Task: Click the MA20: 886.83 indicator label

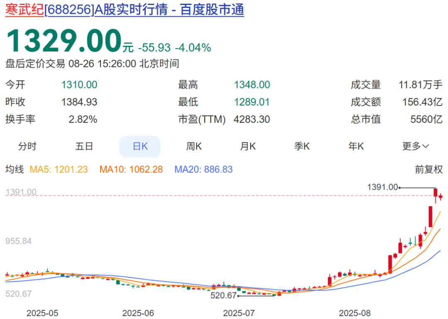Action: pos(203,169)
